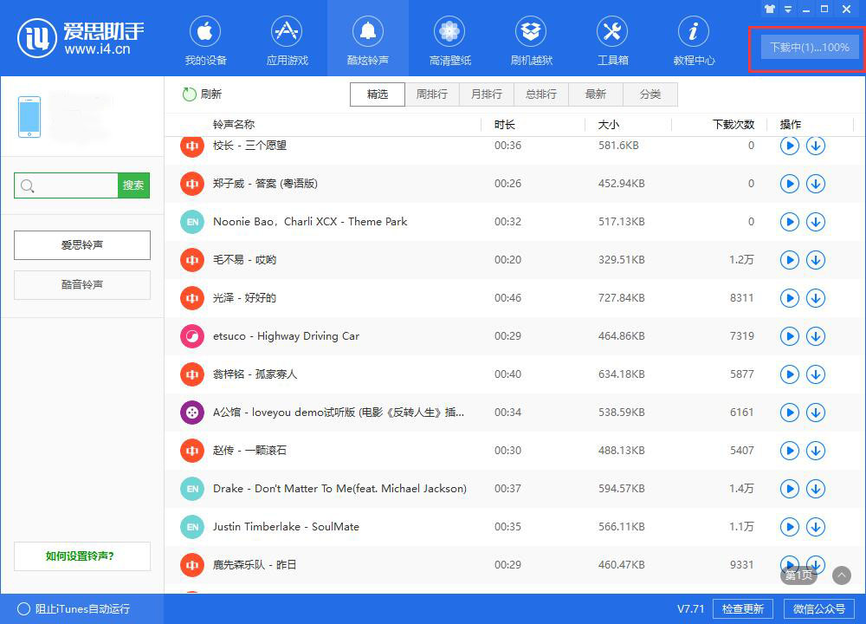Viewport: 866px width, 624px height.
Task: Click the 检查更新 update check button
Action: pos(742,609)
